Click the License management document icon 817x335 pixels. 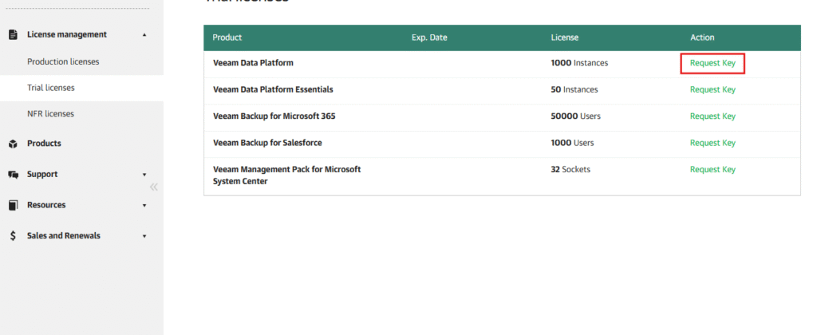[x=13, y=35]
